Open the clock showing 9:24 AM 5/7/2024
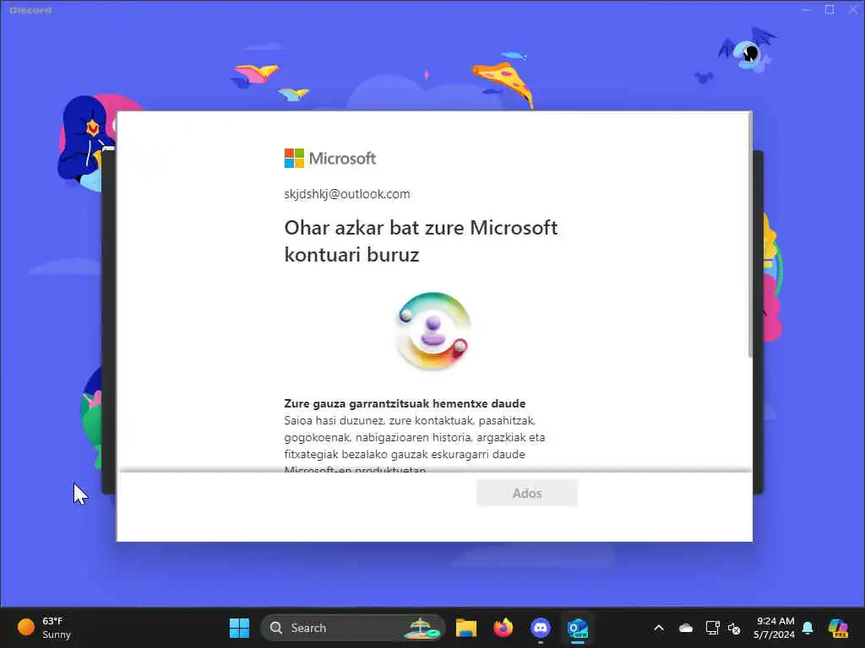 point(775,628)
